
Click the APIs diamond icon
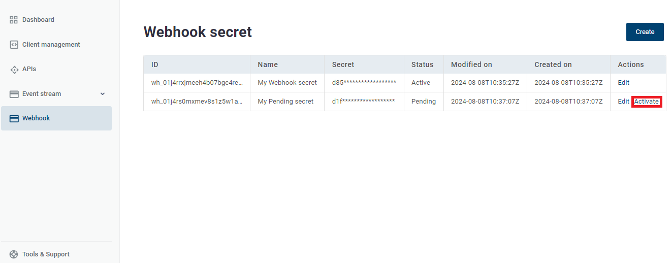[x=14, y=69]
